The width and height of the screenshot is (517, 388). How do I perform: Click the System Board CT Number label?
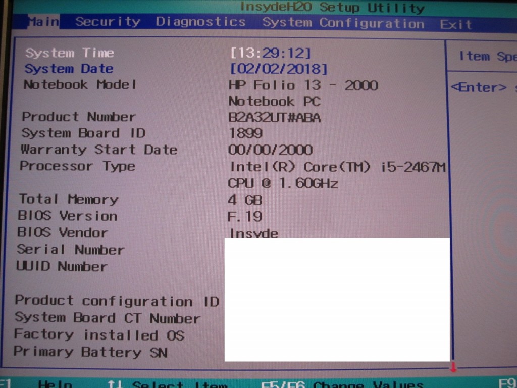coord(107,318)
